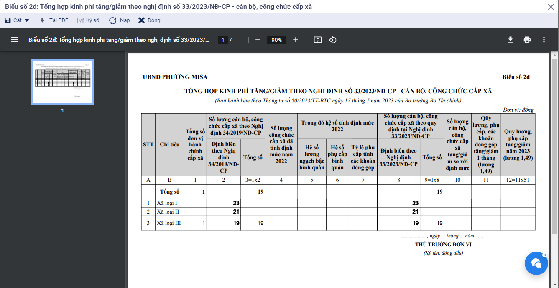The width and height of the screenshot is (559, 288).
Task: Click Tải PDF button
Action: (54, 20)
